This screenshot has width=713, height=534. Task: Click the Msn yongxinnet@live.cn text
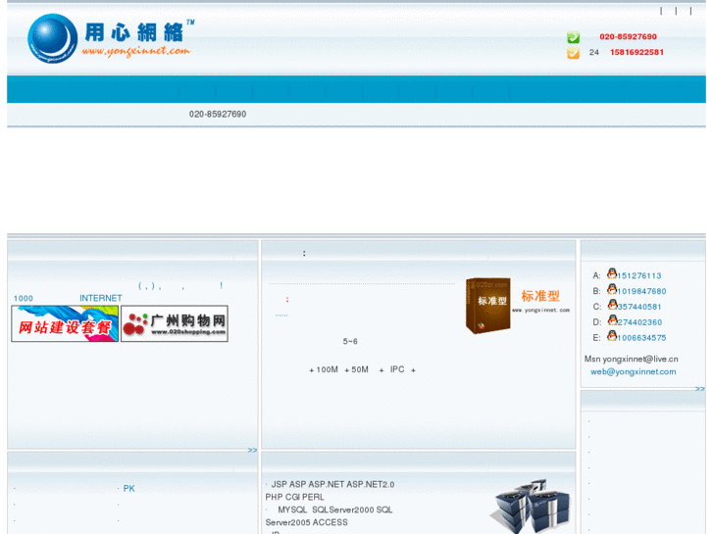pos(632,359)
